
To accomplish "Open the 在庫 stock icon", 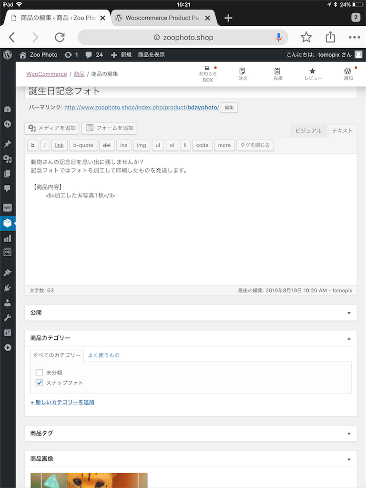I will click(x=278, y=74).
